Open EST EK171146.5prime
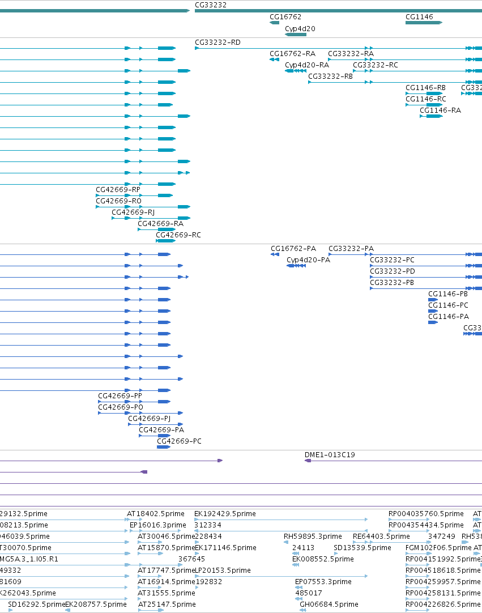 [x=225, y=548]
